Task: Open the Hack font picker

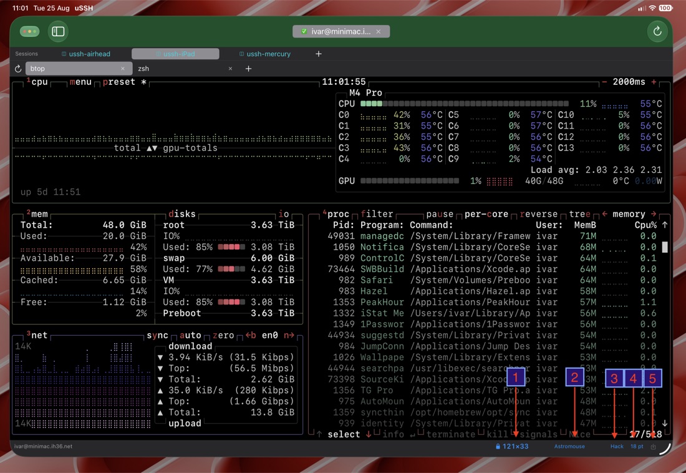Action: point(617,446)
